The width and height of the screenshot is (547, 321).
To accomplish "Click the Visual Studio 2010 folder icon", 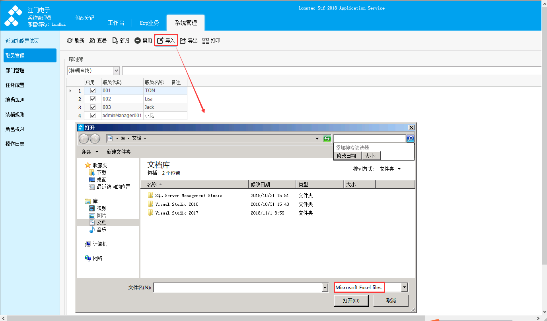I will [150, 204].
